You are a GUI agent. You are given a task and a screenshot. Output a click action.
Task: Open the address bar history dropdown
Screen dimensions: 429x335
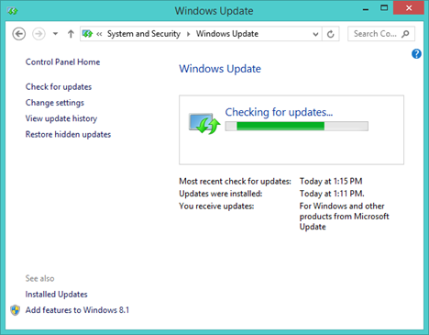(315, 34)
